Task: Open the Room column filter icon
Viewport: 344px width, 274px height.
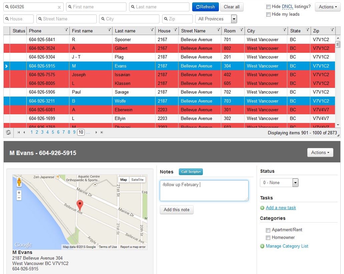Action: point(241,30)
